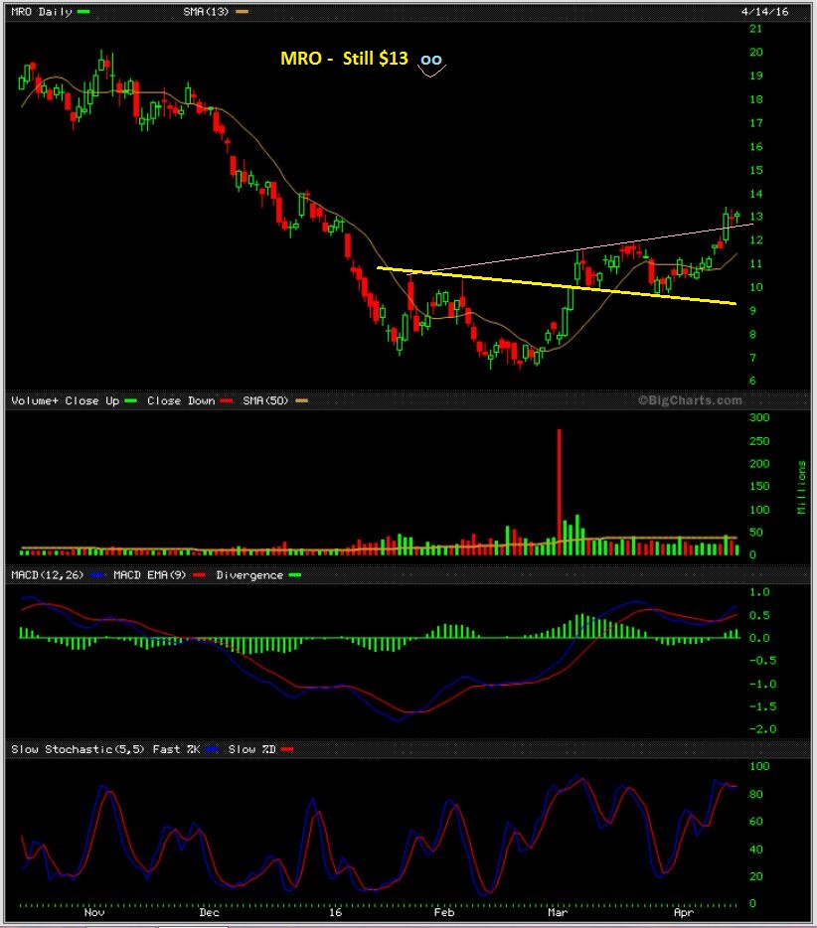
Task: Click the green dash beside Divergence
Action: tap(294, 574)
